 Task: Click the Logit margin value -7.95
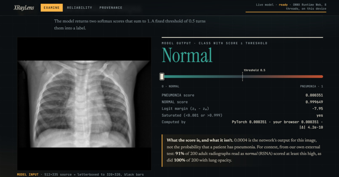click(x=318, y=109)
